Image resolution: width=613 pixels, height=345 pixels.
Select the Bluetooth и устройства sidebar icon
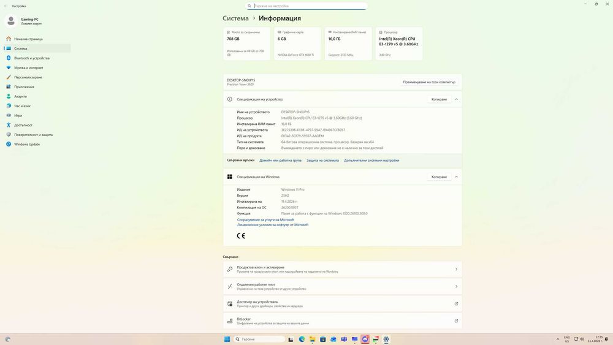(x=9, y=58)
